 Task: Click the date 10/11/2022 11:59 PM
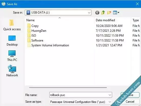110,36
